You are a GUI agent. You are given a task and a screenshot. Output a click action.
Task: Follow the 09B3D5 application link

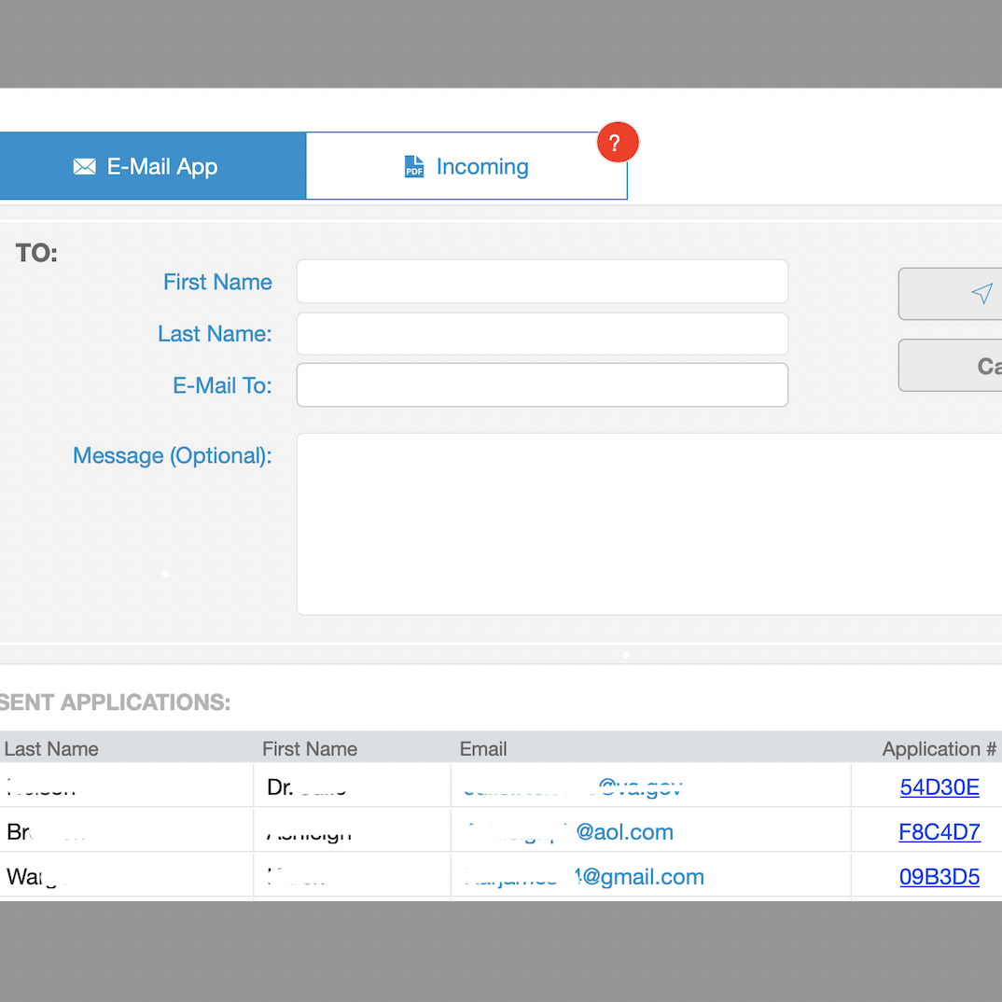click(x=939, y=877)
